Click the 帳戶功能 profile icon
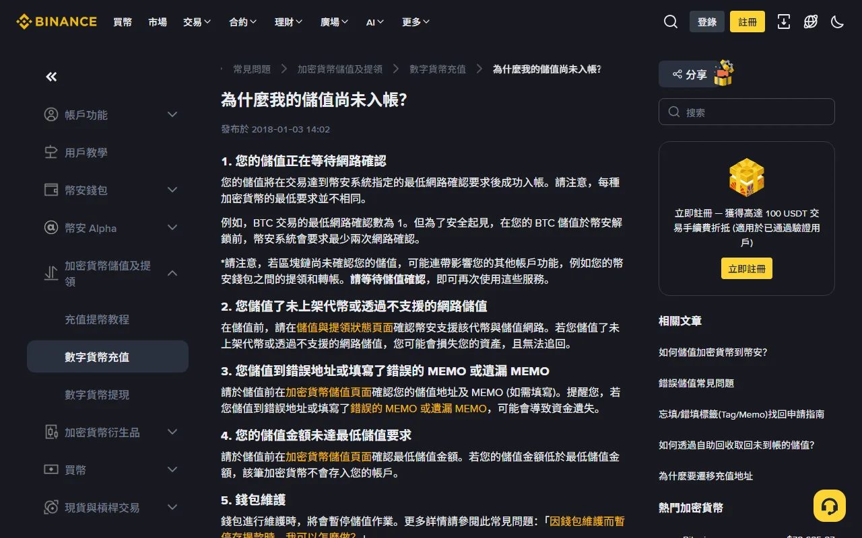862x538 pixels. pyautogui.click(x=51, y=114)
